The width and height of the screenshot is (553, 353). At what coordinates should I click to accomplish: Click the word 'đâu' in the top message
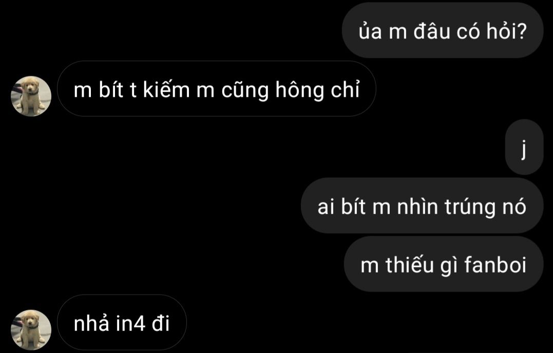pos(432,31)
